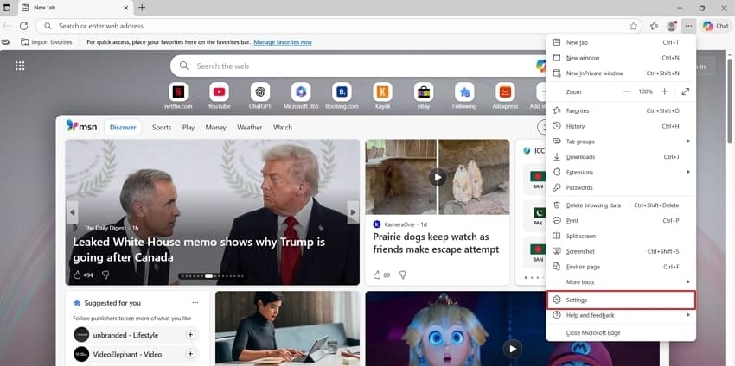
Task: Play the prairie dogs video
Action: [438, 177]
